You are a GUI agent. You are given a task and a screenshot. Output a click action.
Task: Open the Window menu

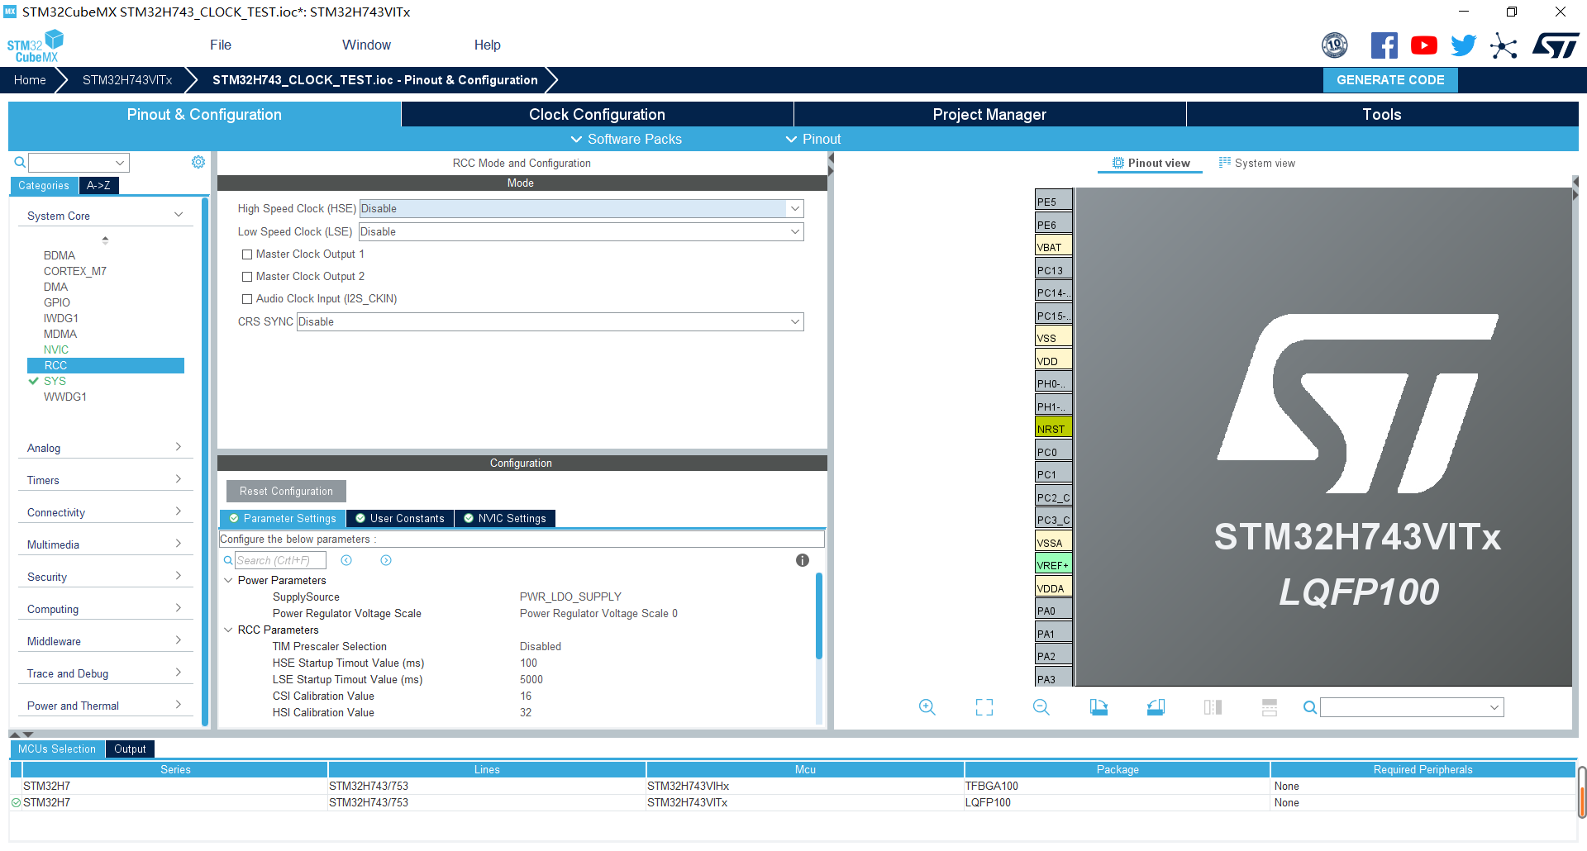[366, 45]
